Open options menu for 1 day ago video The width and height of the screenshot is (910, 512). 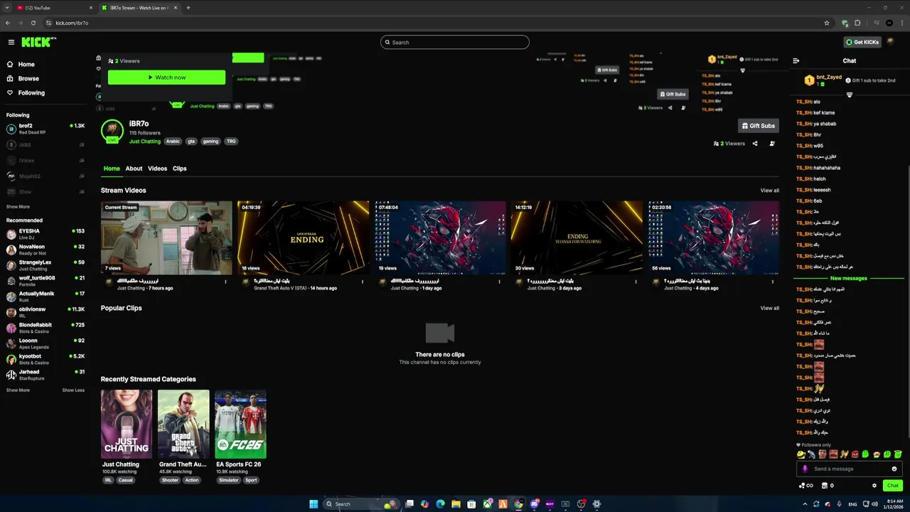pyautogui.click(x=499, y=282)
